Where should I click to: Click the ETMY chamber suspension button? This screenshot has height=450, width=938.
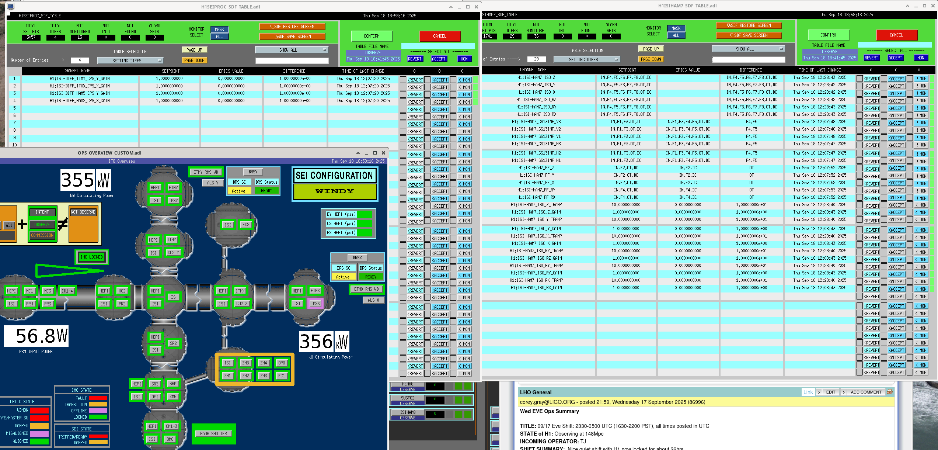click(173, 188)
